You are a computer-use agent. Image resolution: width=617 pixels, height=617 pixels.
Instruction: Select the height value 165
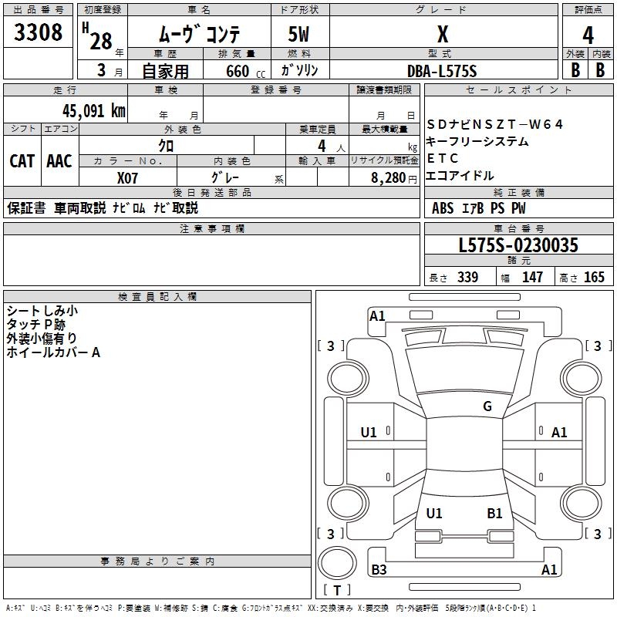(594, 277)
